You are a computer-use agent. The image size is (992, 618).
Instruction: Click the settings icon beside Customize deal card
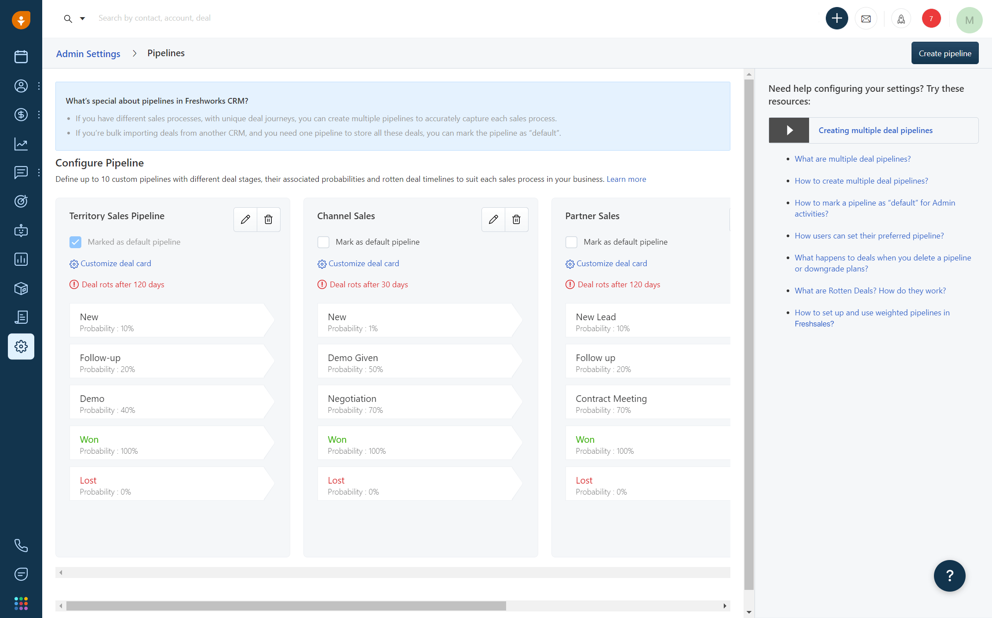coord(73,264)
